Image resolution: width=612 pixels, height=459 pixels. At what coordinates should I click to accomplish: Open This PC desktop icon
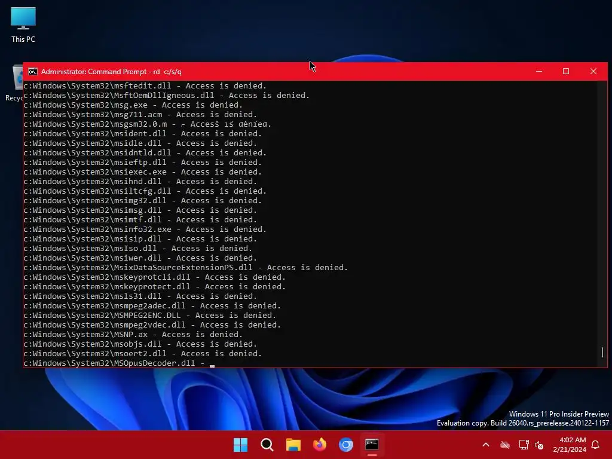click(23, 25)
